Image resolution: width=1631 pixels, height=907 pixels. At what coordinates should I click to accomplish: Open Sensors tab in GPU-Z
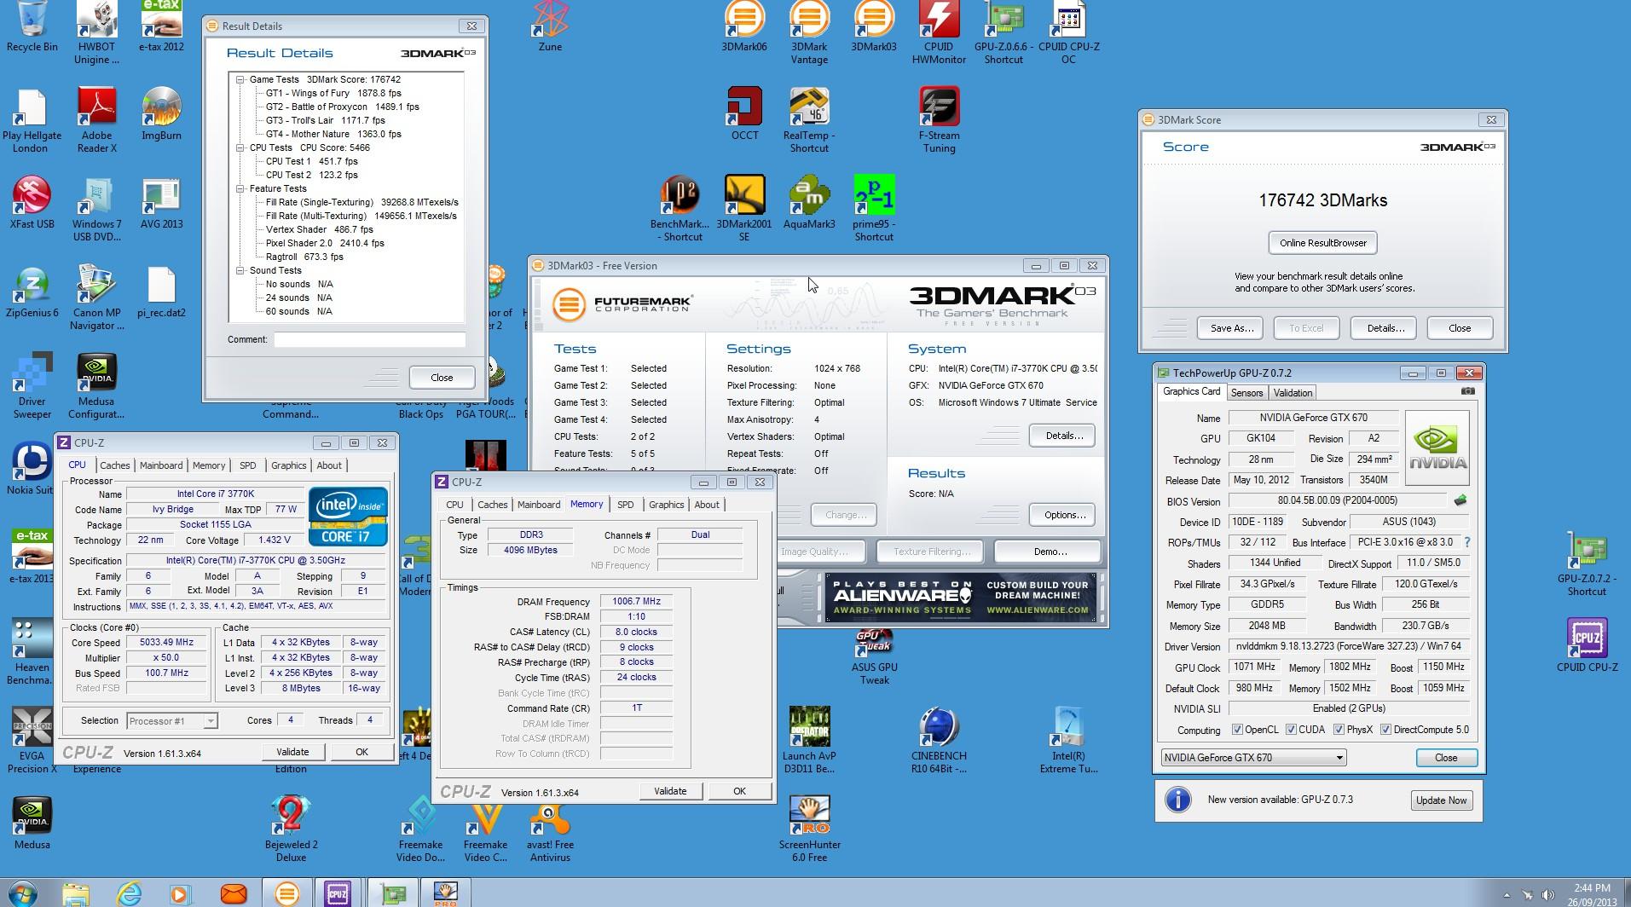[1246, 393]
